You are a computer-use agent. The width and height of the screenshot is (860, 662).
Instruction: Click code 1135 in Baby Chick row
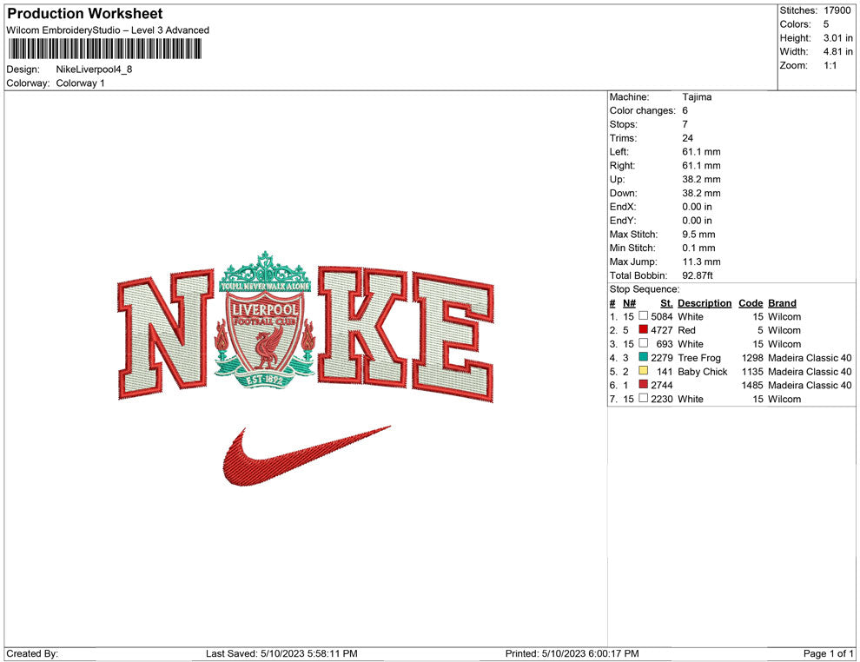752,371
